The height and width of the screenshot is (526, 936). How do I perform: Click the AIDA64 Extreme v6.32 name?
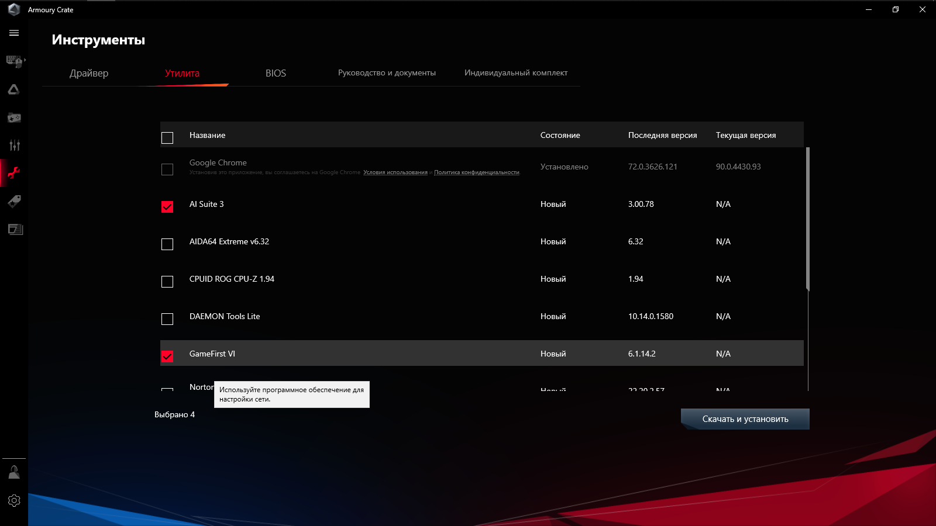coord(229,241)
